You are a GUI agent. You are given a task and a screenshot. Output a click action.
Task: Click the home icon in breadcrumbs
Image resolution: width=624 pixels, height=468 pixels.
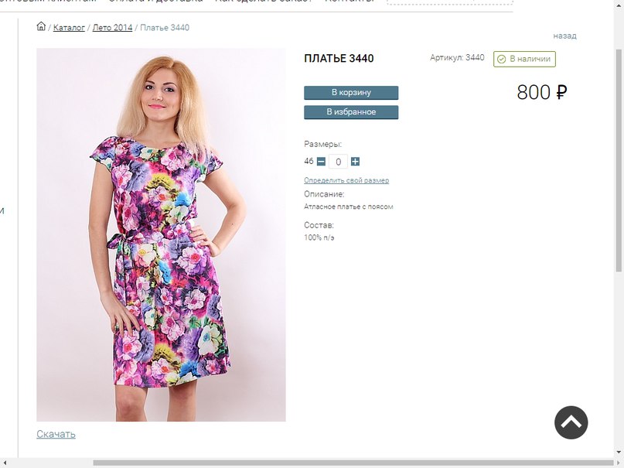coord(41,26)
